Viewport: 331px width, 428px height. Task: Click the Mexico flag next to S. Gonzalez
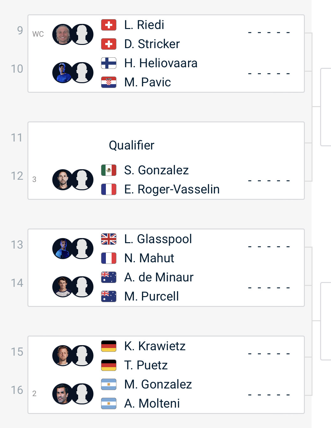click(109, 170)
